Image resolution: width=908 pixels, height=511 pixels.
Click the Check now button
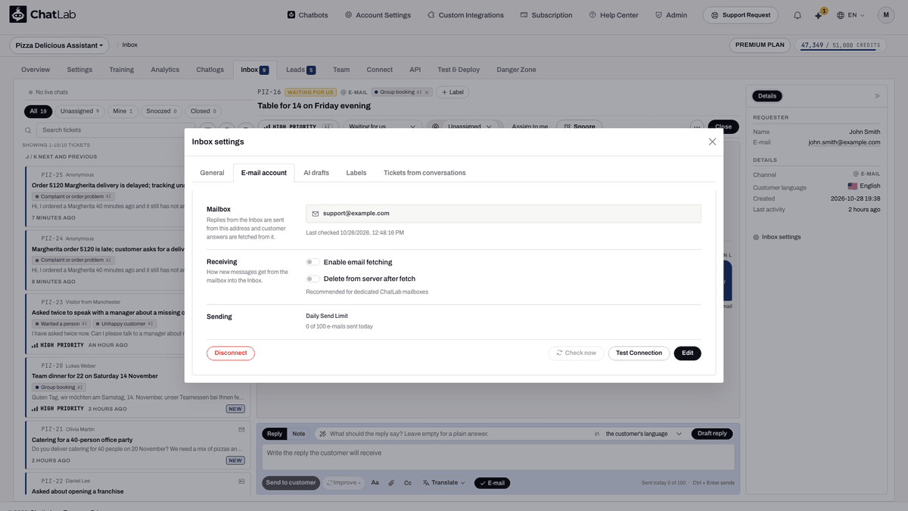tap(577, 353)
